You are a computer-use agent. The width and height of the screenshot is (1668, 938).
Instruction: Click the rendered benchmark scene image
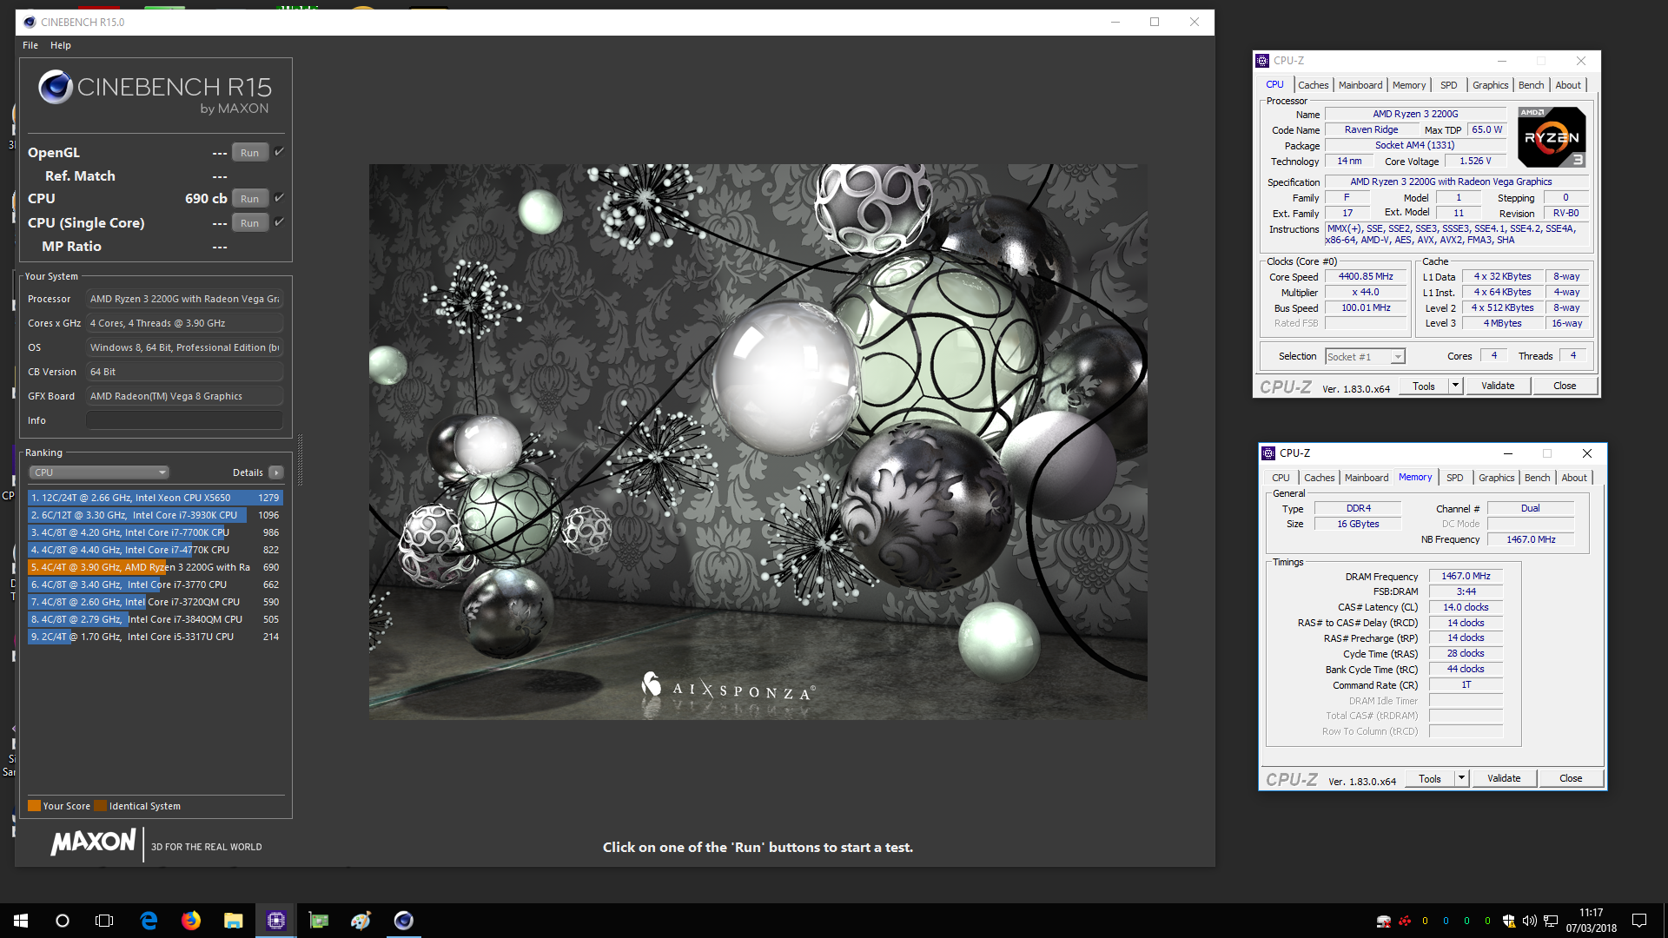758,441
